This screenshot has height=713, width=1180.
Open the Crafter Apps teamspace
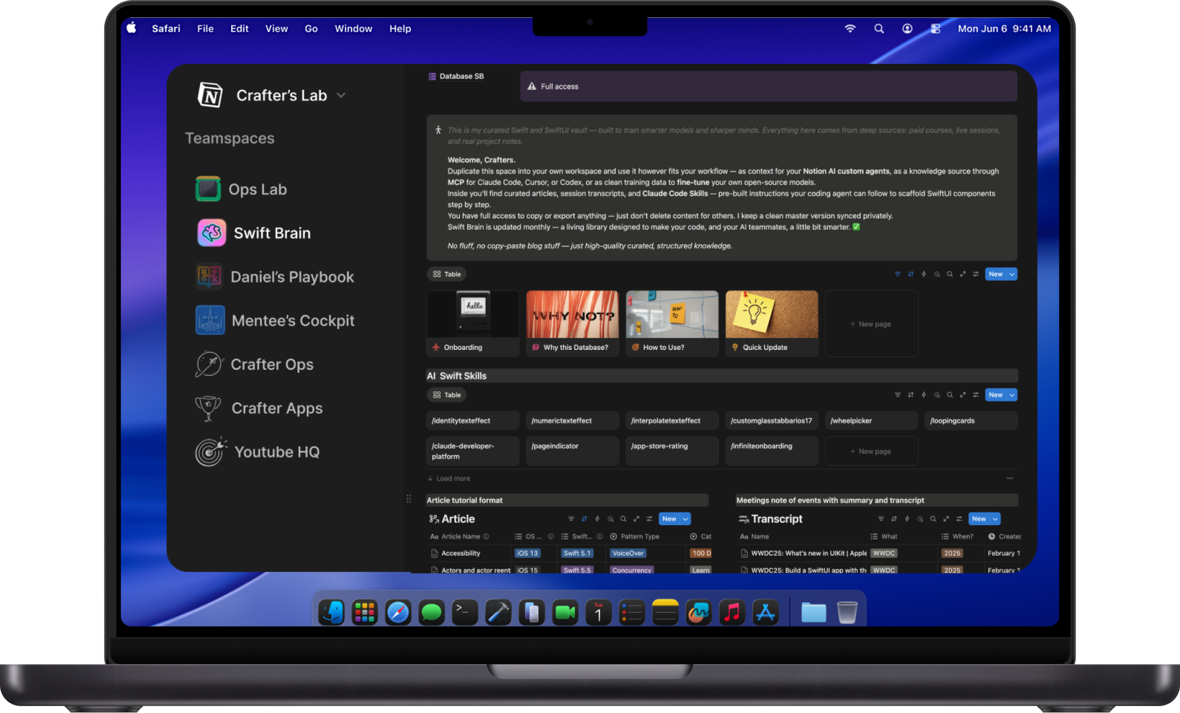(259, 408)
